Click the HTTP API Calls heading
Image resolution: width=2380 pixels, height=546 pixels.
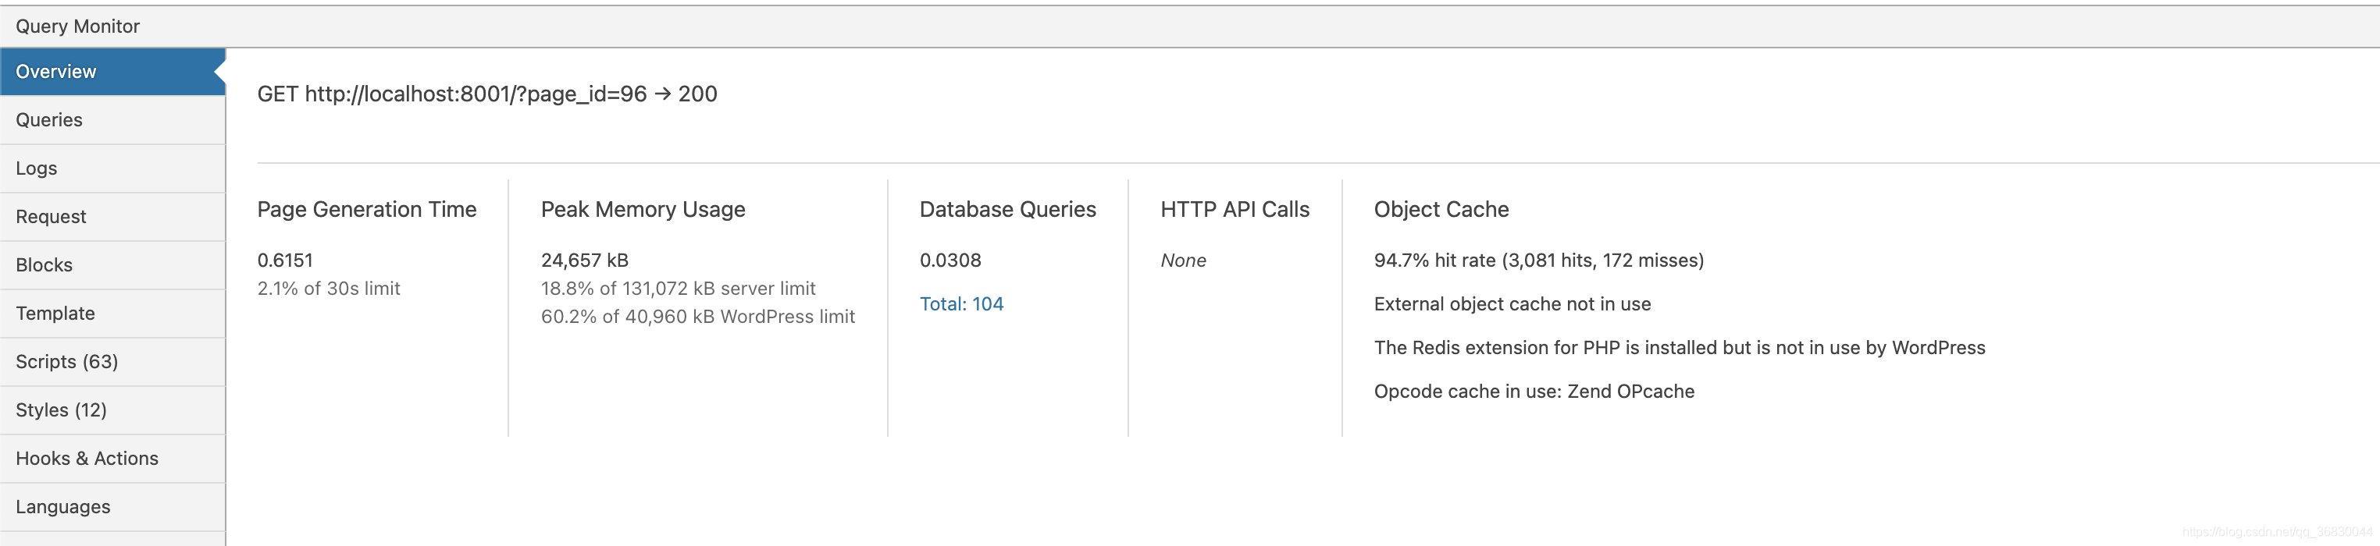point(1235,209)
